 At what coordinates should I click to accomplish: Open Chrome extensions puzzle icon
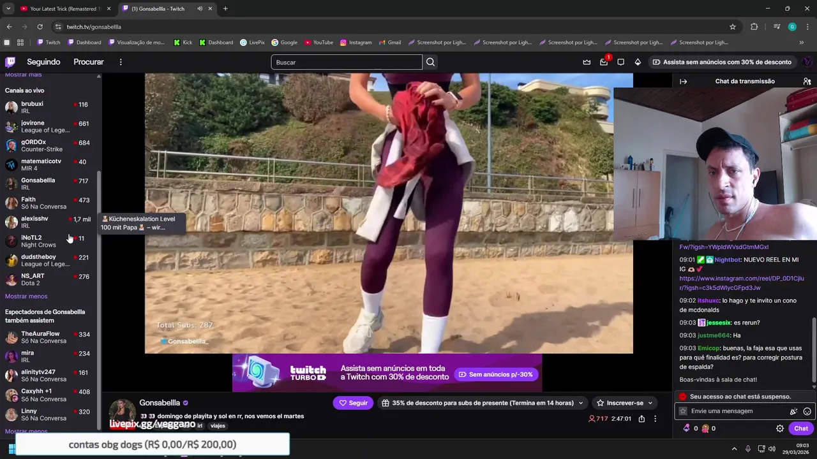tap(754, 27)
